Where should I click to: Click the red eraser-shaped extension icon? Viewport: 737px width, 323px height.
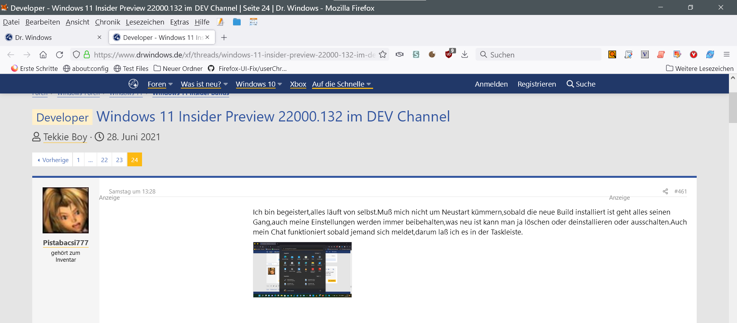coord(661,54)
